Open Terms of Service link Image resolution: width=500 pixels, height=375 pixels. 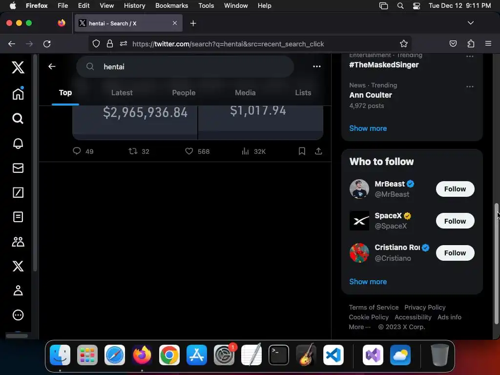point(374,308)
